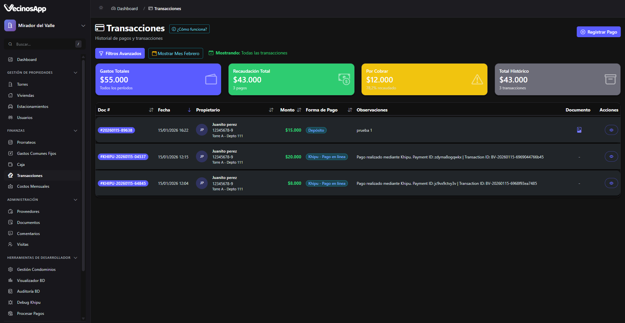Image resolution: width=625 pixels, height=323 pixels.
Task: Sort table by Doc # column arrows
Action: [x=151, y=110]
